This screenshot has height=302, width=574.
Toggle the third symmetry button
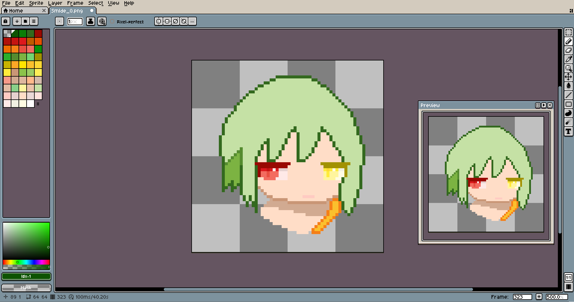click(x=175, y=21)
